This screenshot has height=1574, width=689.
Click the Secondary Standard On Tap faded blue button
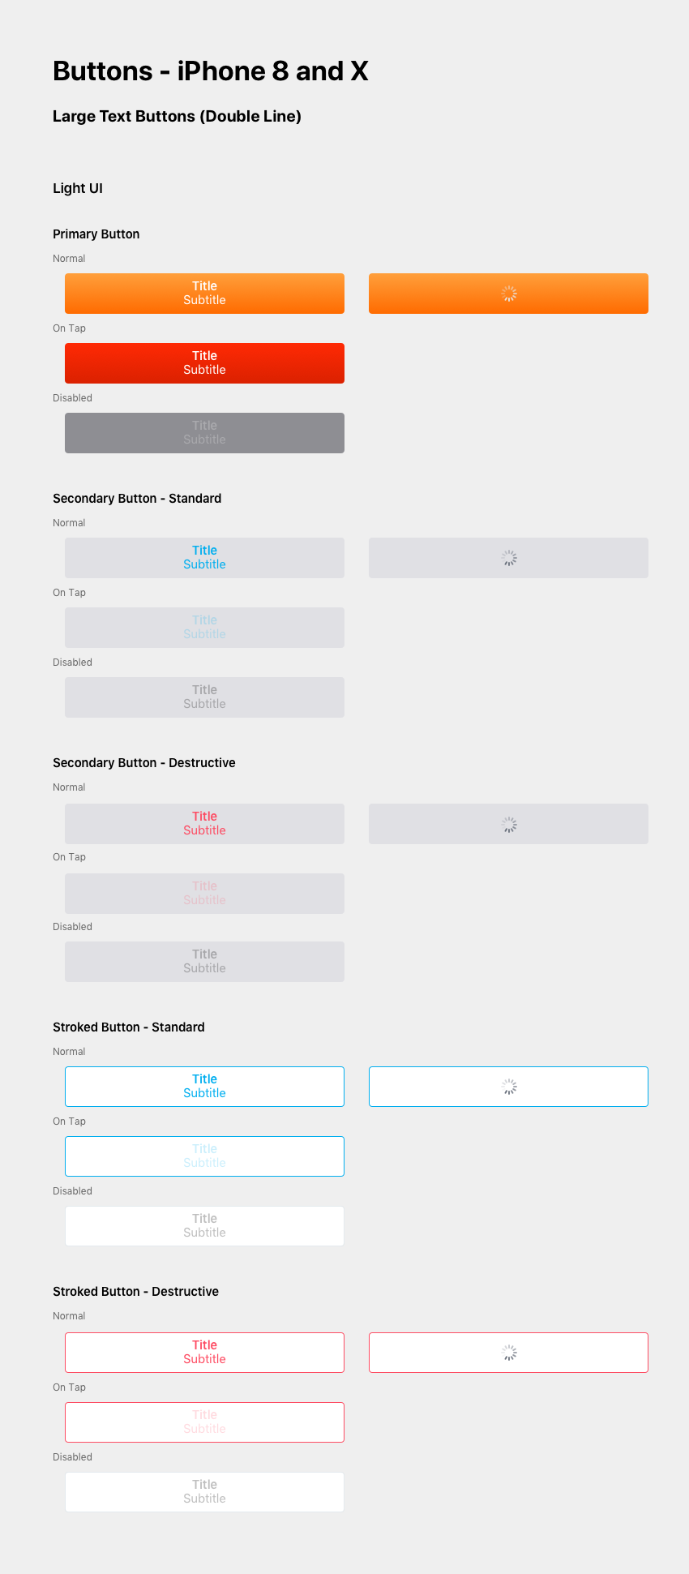pyautogui.click(x=204, y=628)
